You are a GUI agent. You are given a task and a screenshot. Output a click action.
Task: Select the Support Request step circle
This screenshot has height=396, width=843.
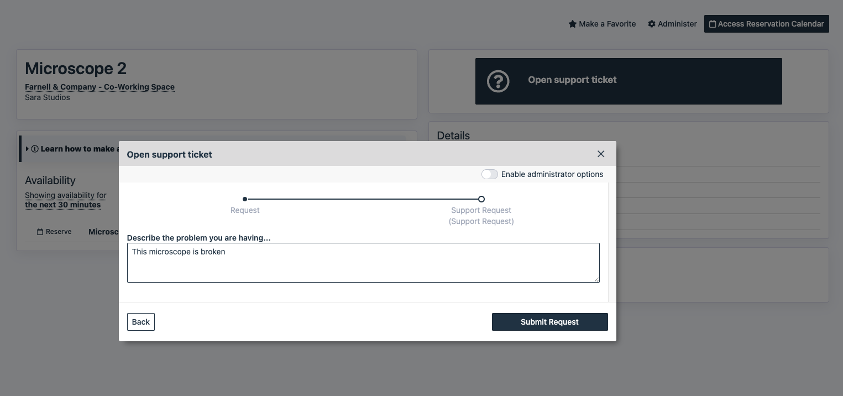[481, 199]
